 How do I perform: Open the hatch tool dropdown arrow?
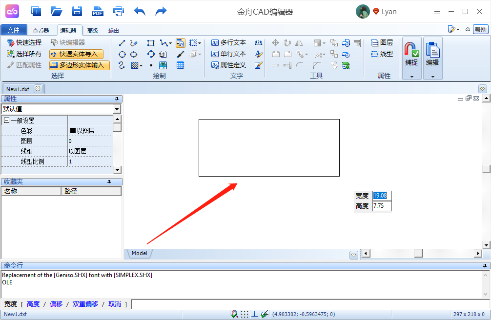click(141, 65)
